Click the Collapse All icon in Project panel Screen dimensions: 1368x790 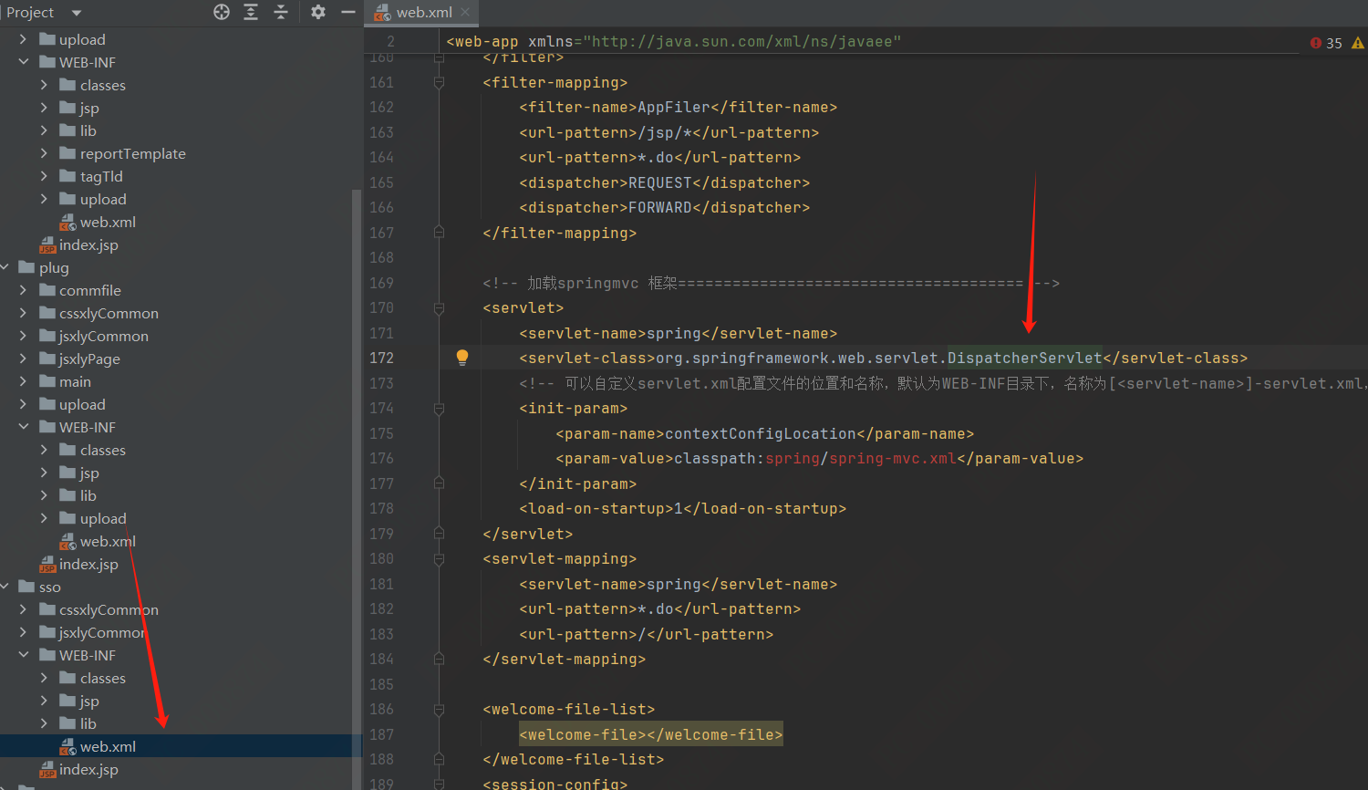pos(281,12)
